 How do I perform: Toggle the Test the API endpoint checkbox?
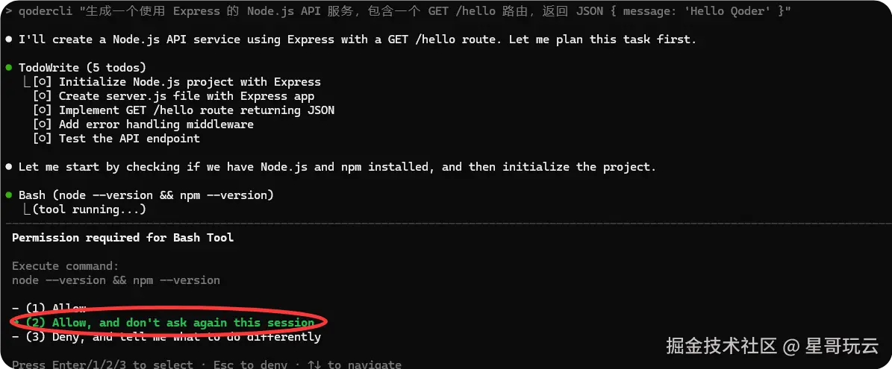coord(43,139)
